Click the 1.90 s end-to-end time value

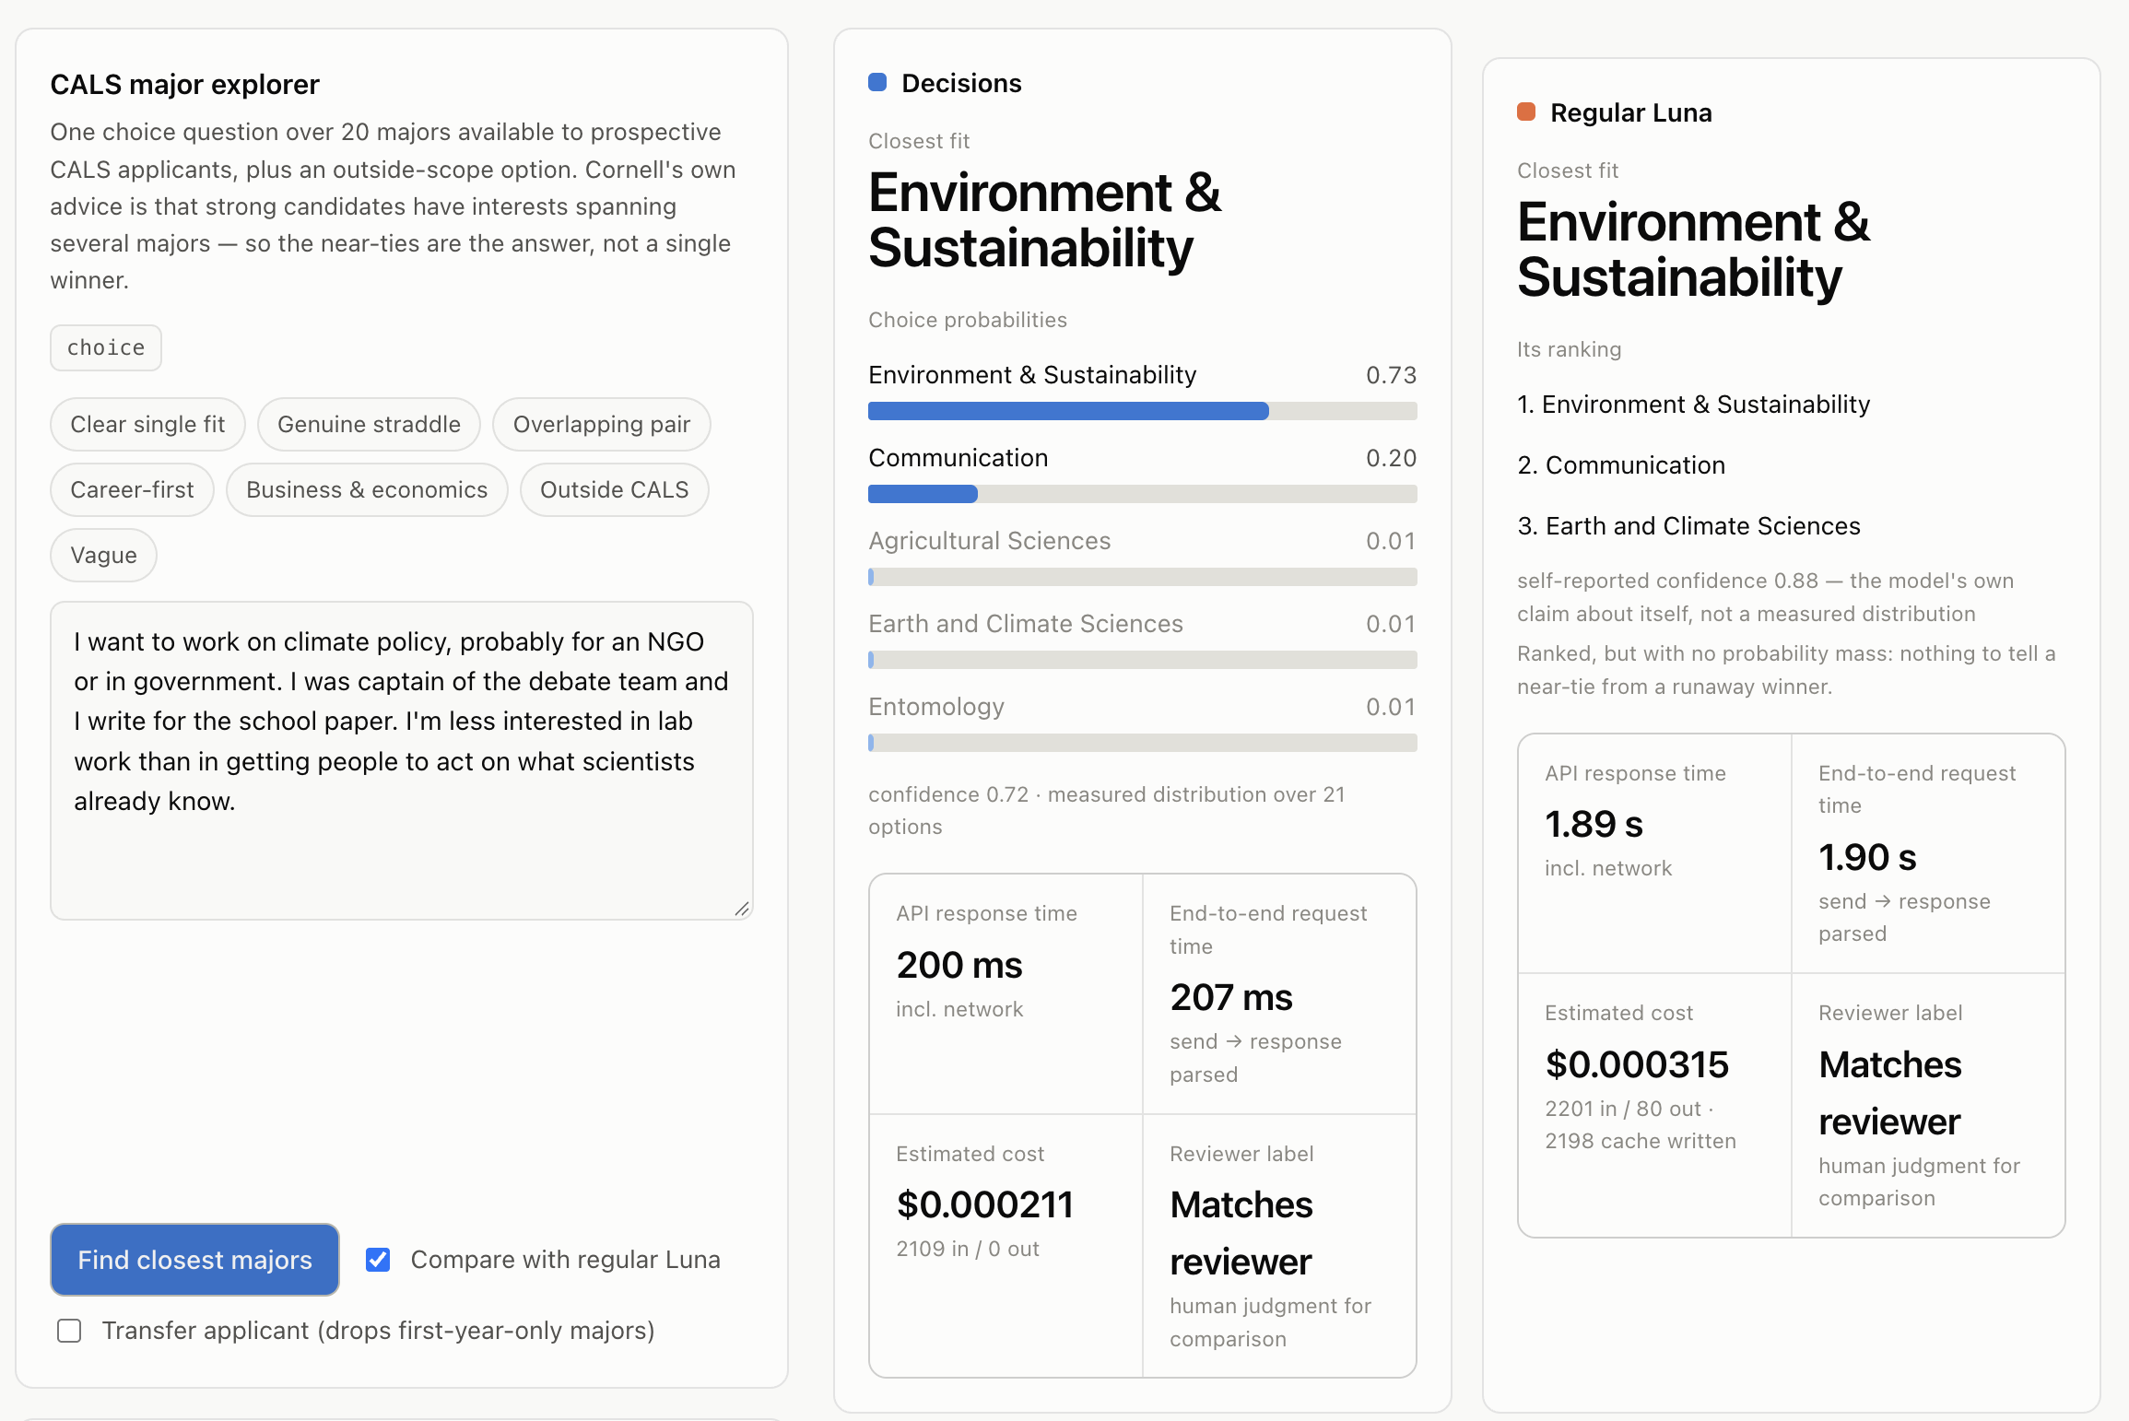pos(1867,857)
